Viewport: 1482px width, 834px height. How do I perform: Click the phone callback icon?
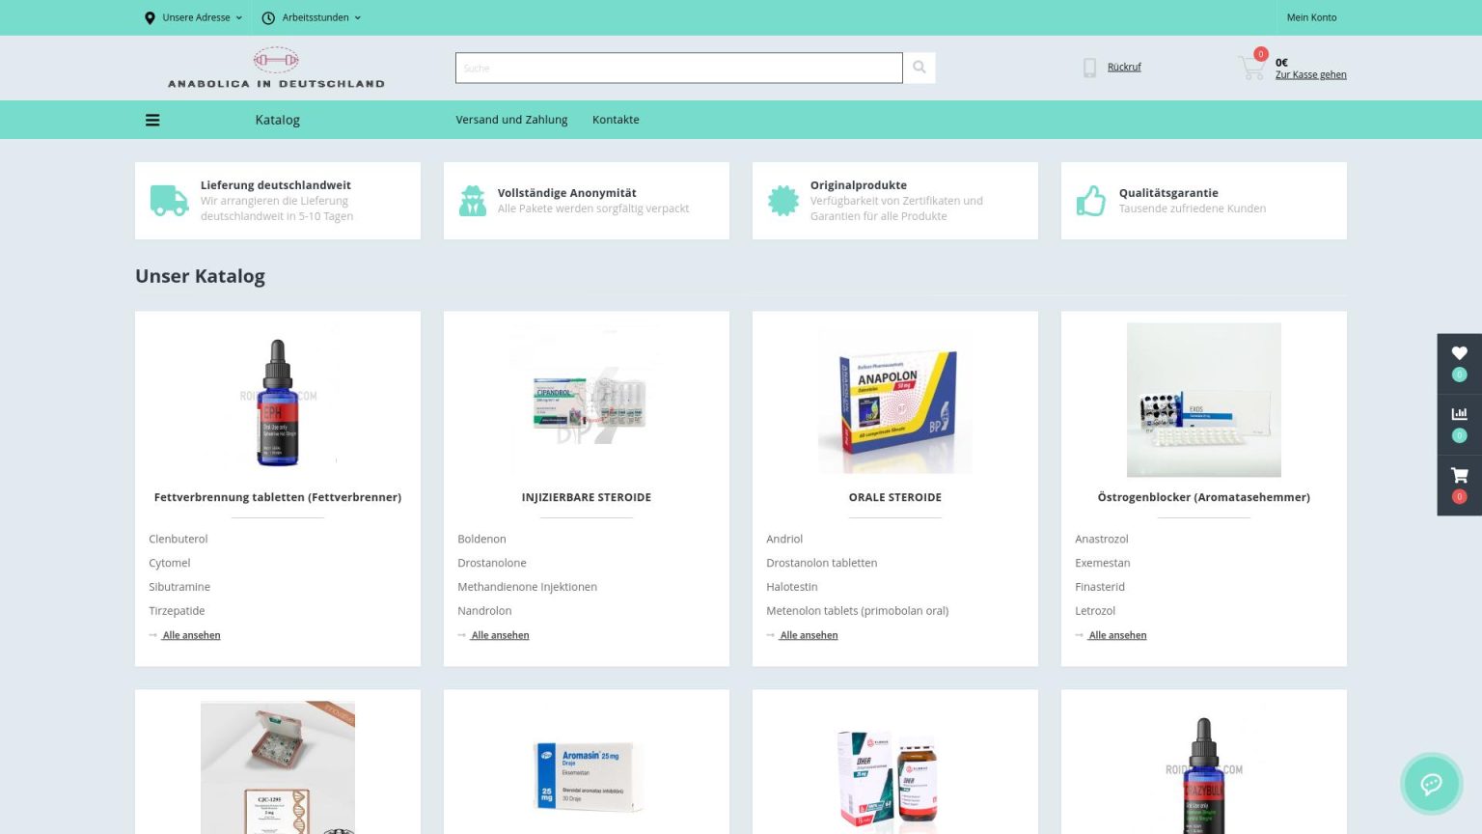[x=1089, y=68]
